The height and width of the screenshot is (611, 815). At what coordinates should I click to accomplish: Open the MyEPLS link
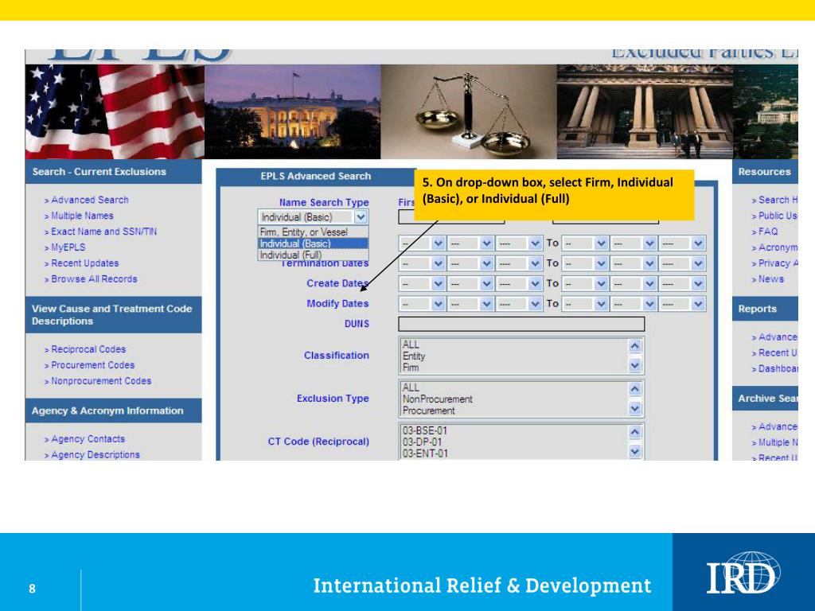pos(68,247)
